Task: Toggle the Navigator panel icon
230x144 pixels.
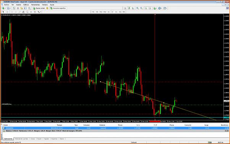Action: 21,8
